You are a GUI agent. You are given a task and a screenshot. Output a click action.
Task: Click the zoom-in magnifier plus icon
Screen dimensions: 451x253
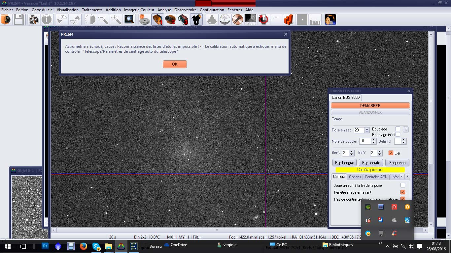point(116,20)
